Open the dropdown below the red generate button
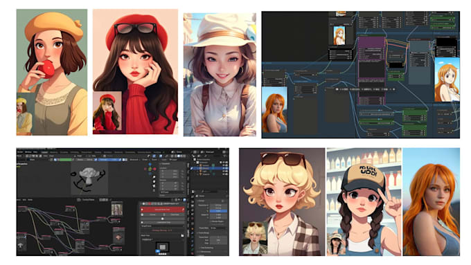This screenshot has height=265, width=471. pos(163,226)
